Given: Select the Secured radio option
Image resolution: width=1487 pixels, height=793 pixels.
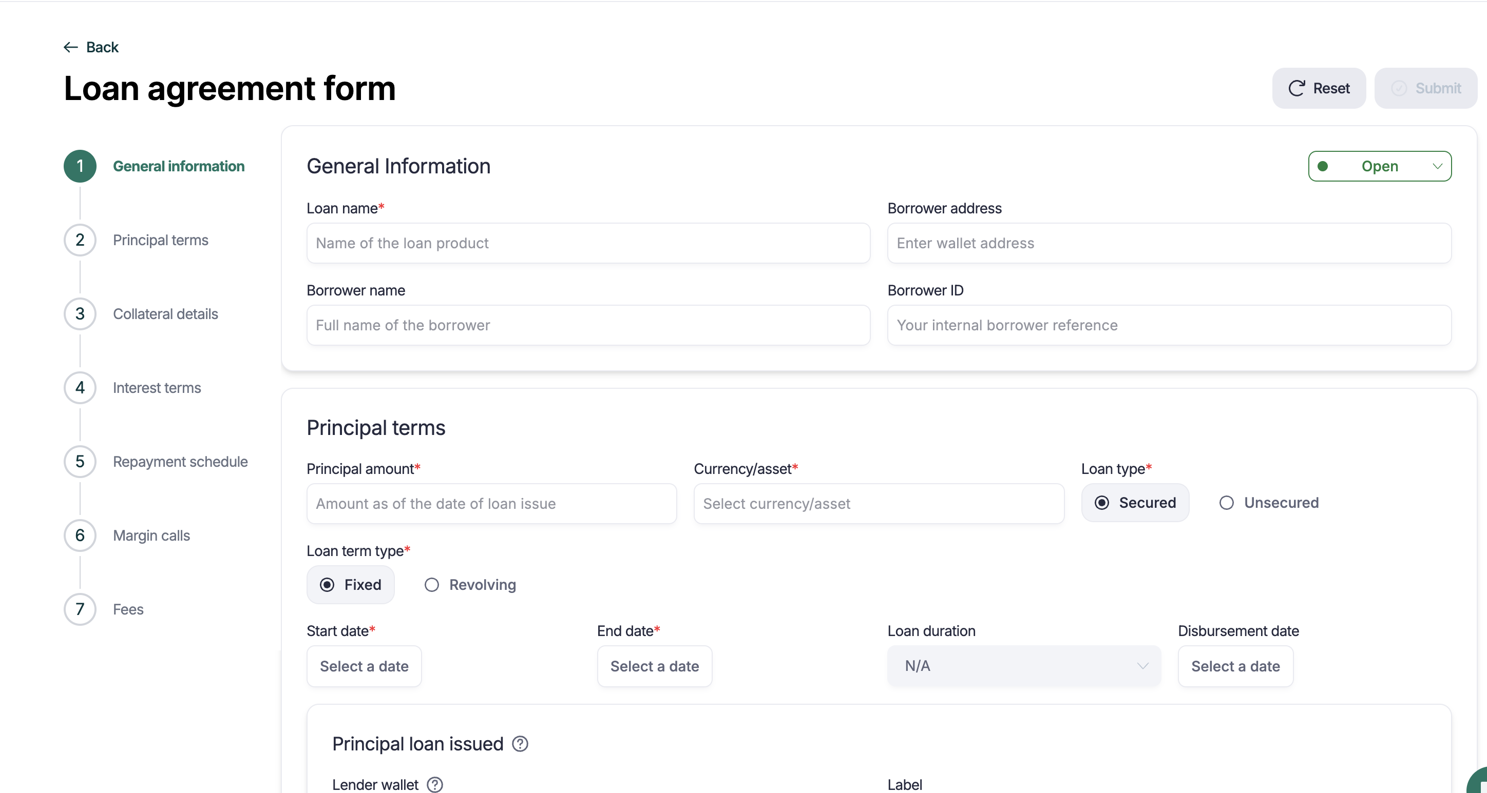Looking at the screenshot, I should pos(1101,503).
